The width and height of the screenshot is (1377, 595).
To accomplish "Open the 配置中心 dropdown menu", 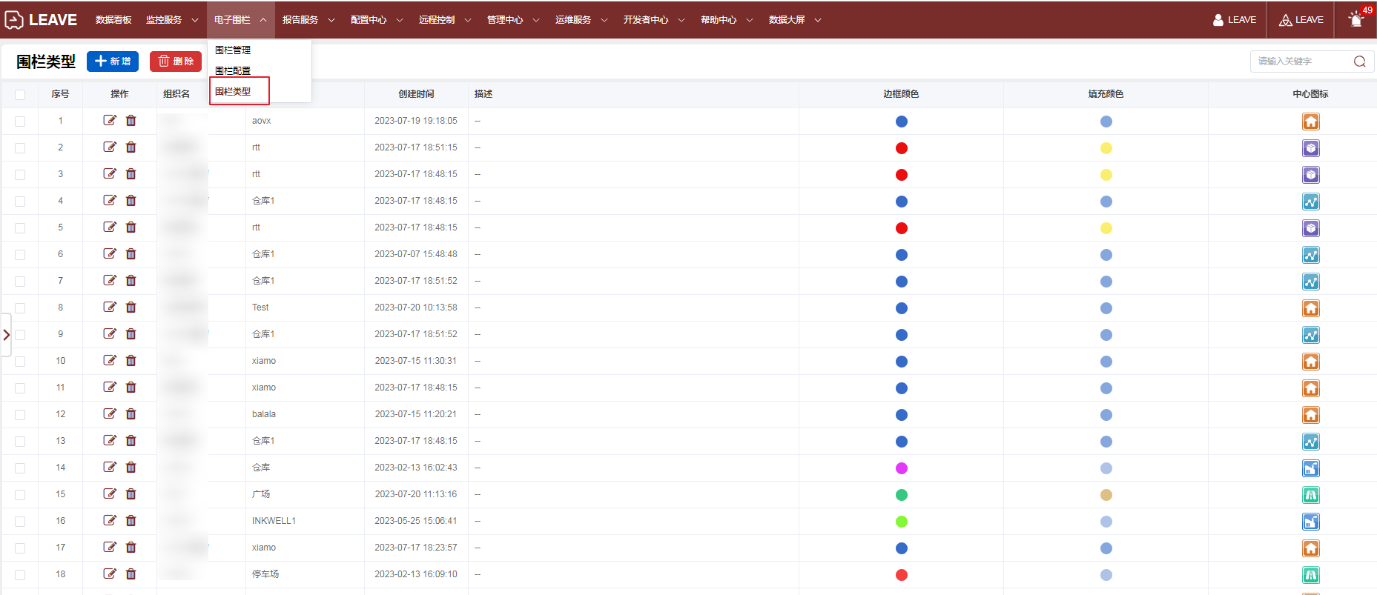I will pyautogui.click(x=376, y=20).
